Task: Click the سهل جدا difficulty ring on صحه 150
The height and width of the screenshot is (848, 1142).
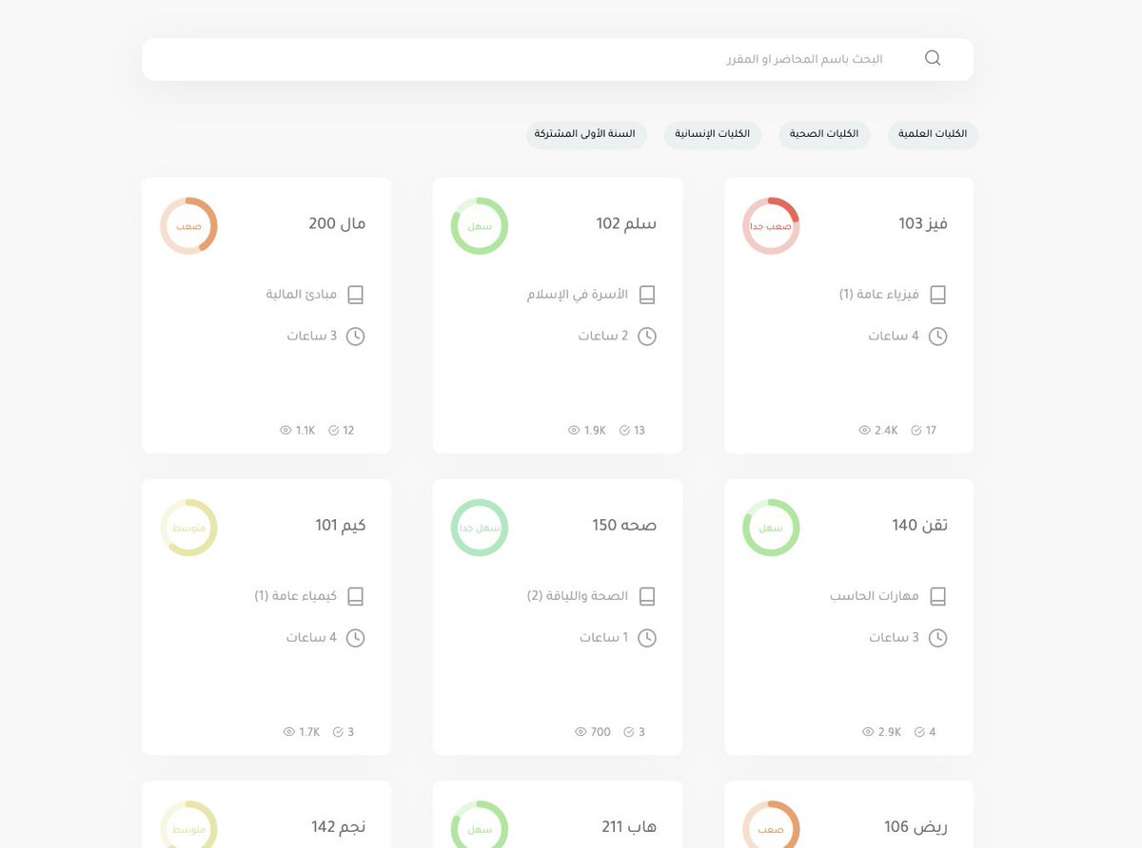Action: tap(480, 528)
